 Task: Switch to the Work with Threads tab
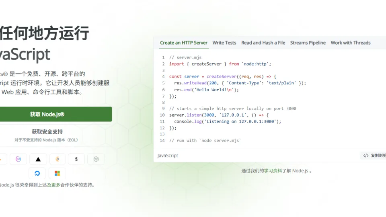351,43
